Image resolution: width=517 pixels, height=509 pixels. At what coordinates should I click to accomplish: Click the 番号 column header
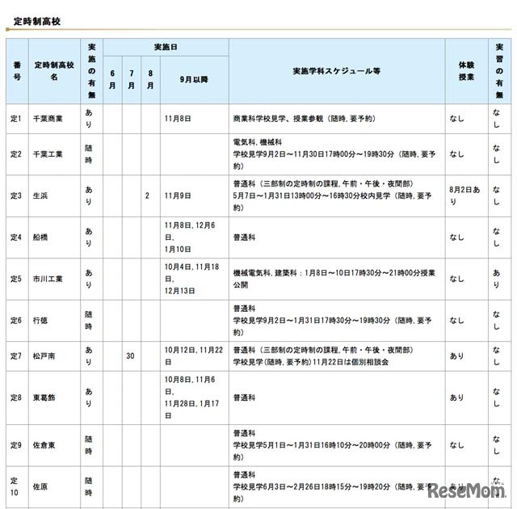17,71
